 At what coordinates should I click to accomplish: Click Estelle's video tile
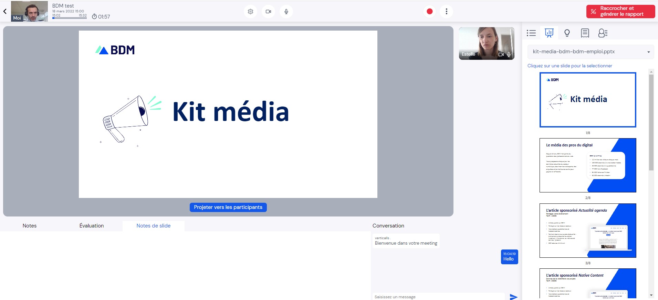coord(487,43)
